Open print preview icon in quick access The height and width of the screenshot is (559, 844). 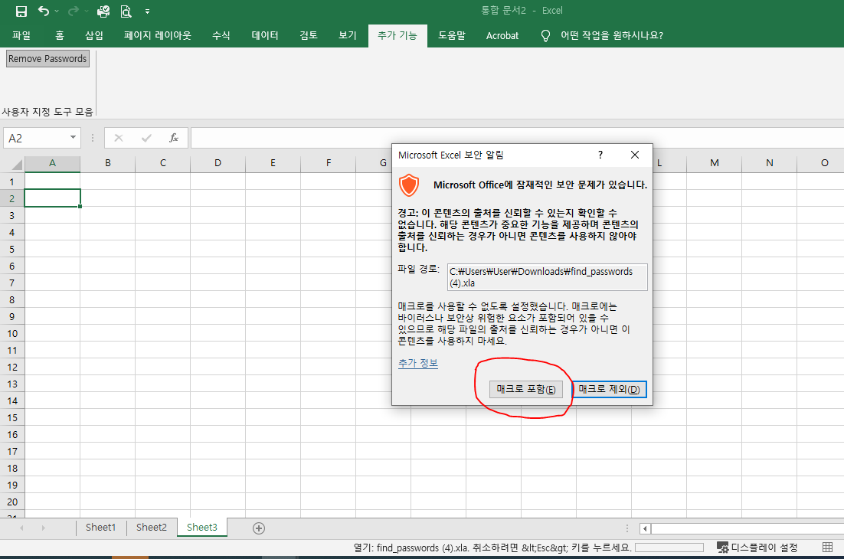pyautogui.click(x=126, y=11)
